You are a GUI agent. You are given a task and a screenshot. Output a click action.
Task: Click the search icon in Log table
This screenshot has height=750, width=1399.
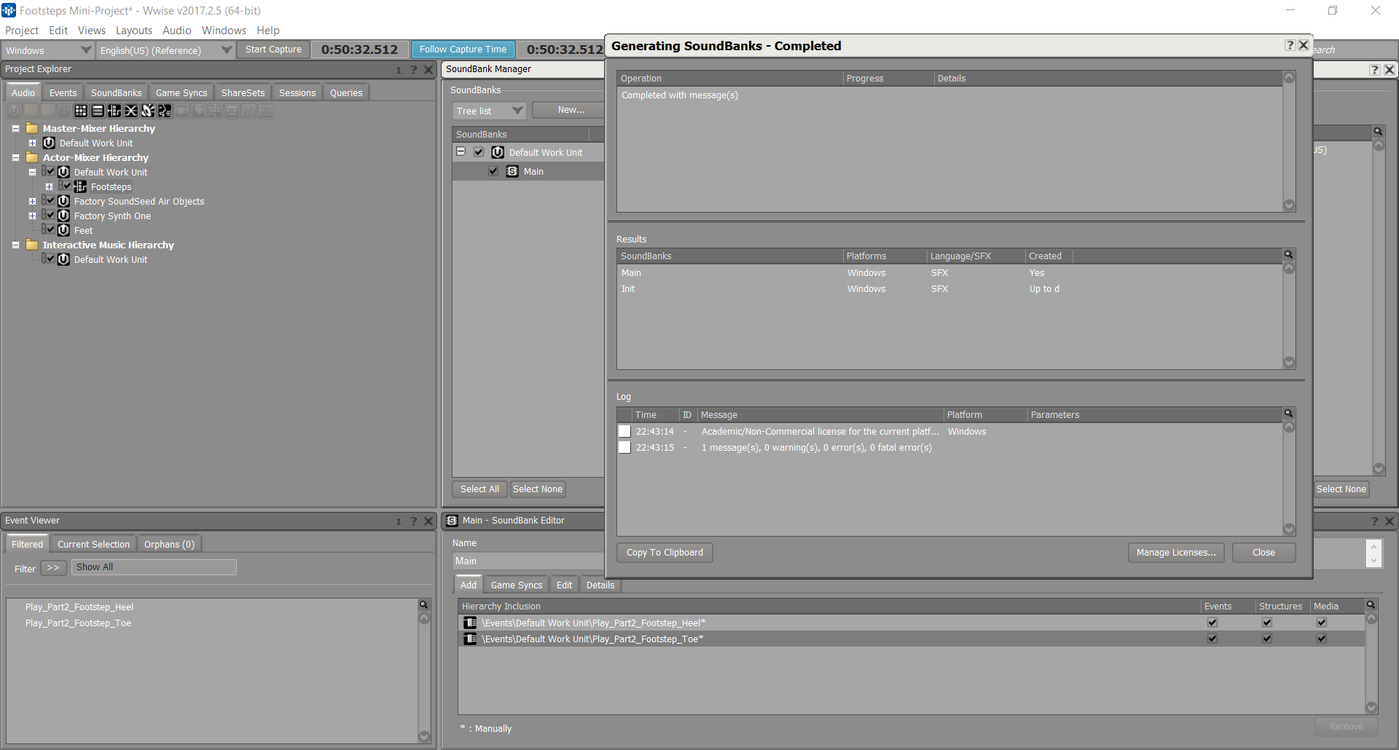(x=1288, y=414)
